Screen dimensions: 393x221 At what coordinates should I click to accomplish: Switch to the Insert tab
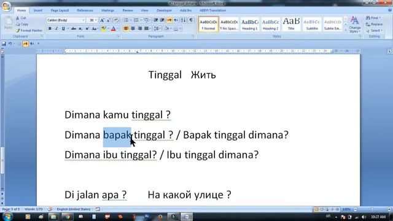[x=38, y=10]
